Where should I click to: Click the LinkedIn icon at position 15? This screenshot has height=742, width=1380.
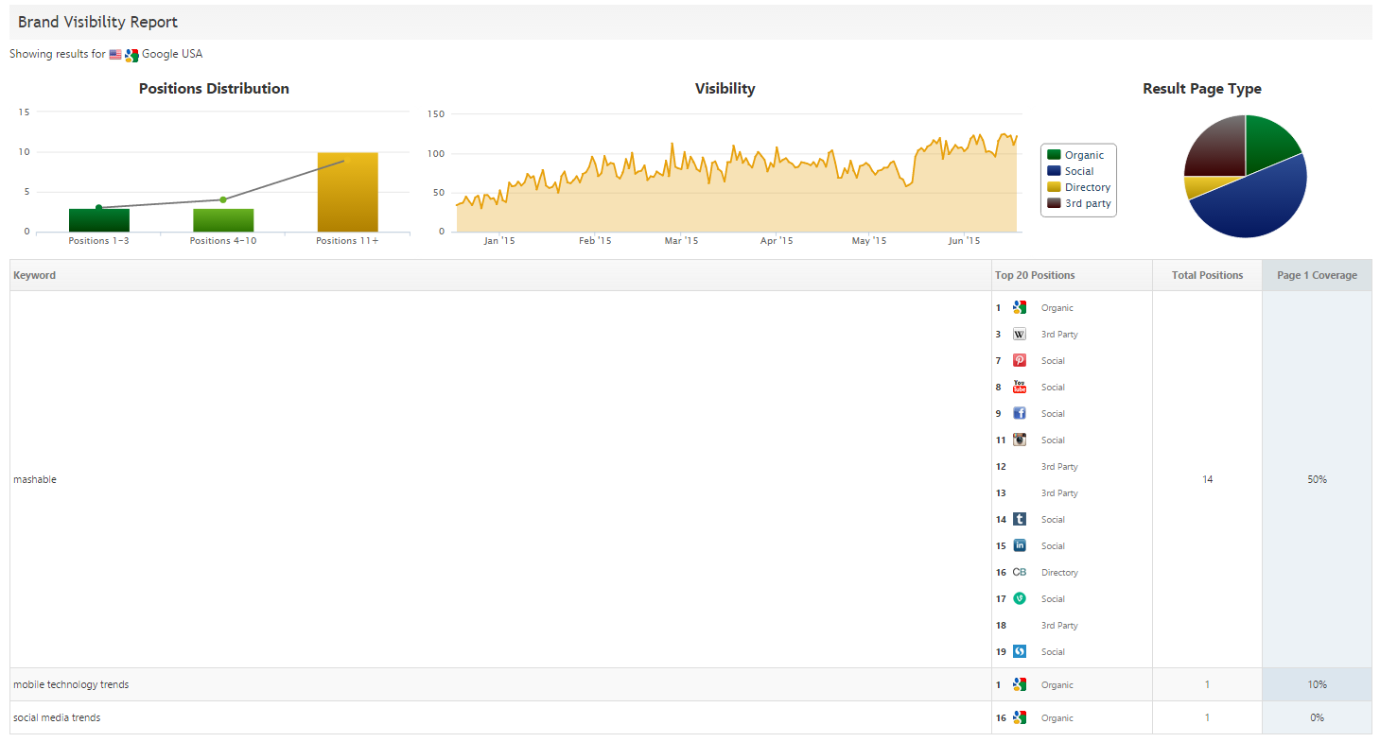[1019, 546]
